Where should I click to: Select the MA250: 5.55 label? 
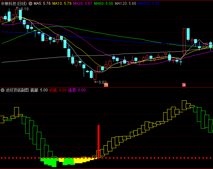(149, 4)
